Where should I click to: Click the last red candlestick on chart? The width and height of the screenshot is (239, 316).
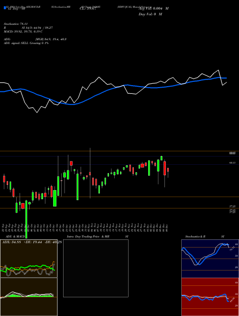pyautogui.click(x=168, y=170)
